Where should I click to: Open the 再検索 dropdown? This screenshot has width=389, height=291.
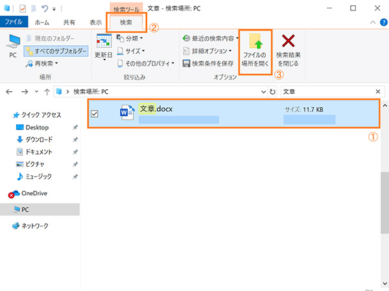coord(41,63)
